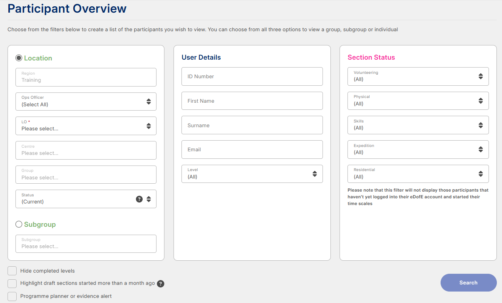Tick the Hide completed levels checkbox
Image resolution: width=502 pixels, height=303 pixels.
(12, 271)
